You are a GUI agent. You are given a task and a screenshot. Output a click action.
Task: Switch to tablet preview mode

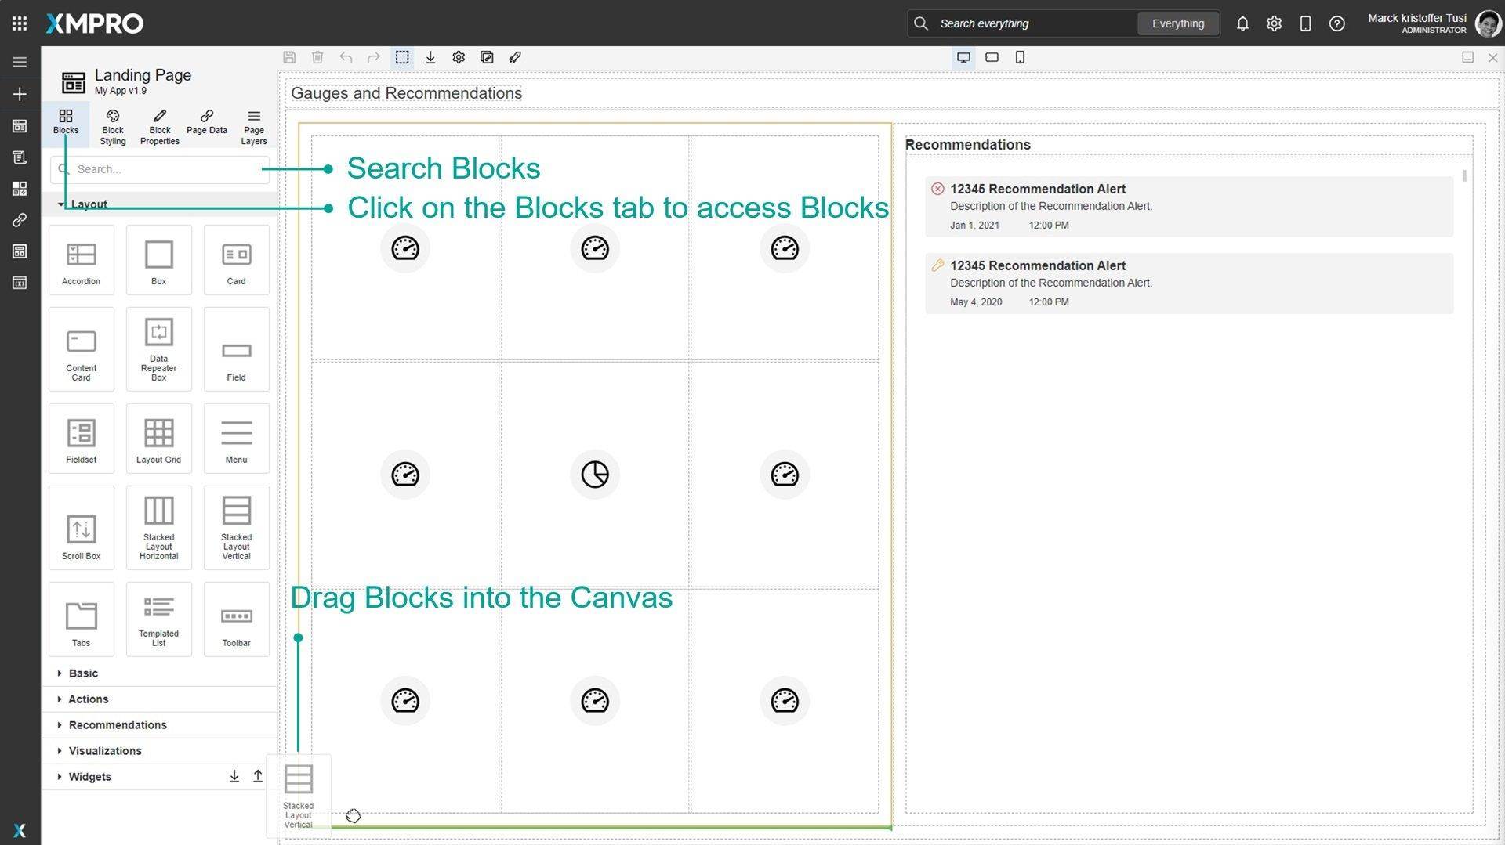pyautogui.click(x=992, y=57)
